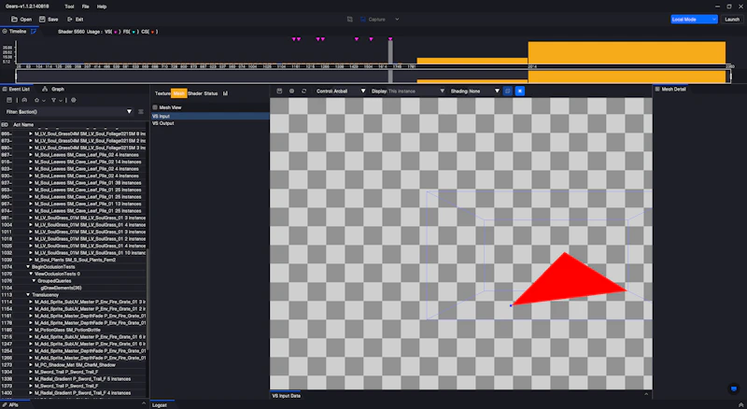Select the Timeline tab
The width and height of the screenshot is (747, 409).
coord(14,32)
